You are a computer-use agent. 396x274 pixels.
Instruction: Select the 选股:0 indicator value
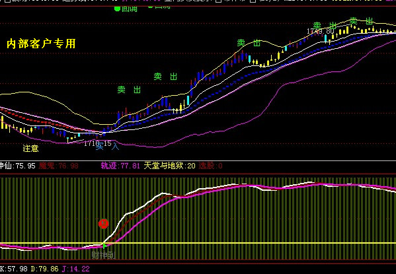pos(211,166)
